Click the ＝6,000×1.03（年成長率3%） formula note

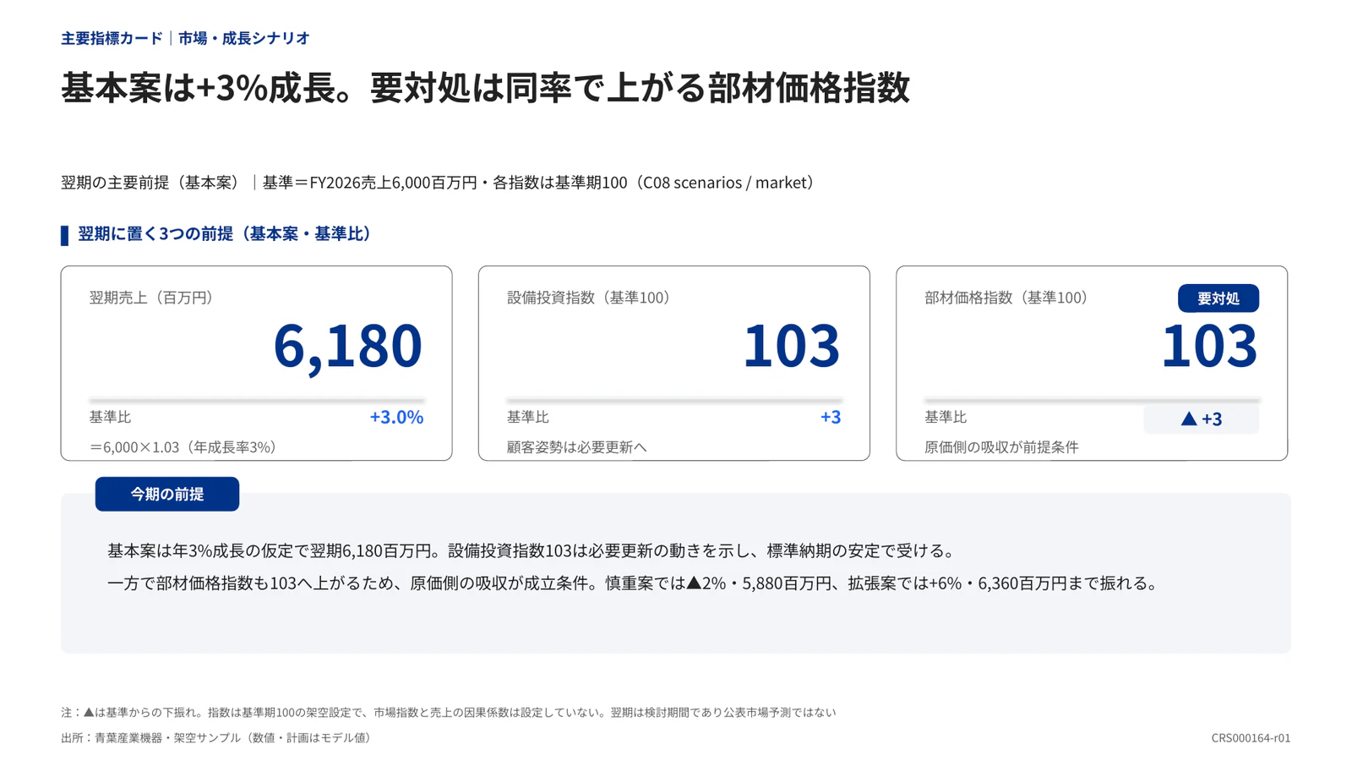[186, 447]
